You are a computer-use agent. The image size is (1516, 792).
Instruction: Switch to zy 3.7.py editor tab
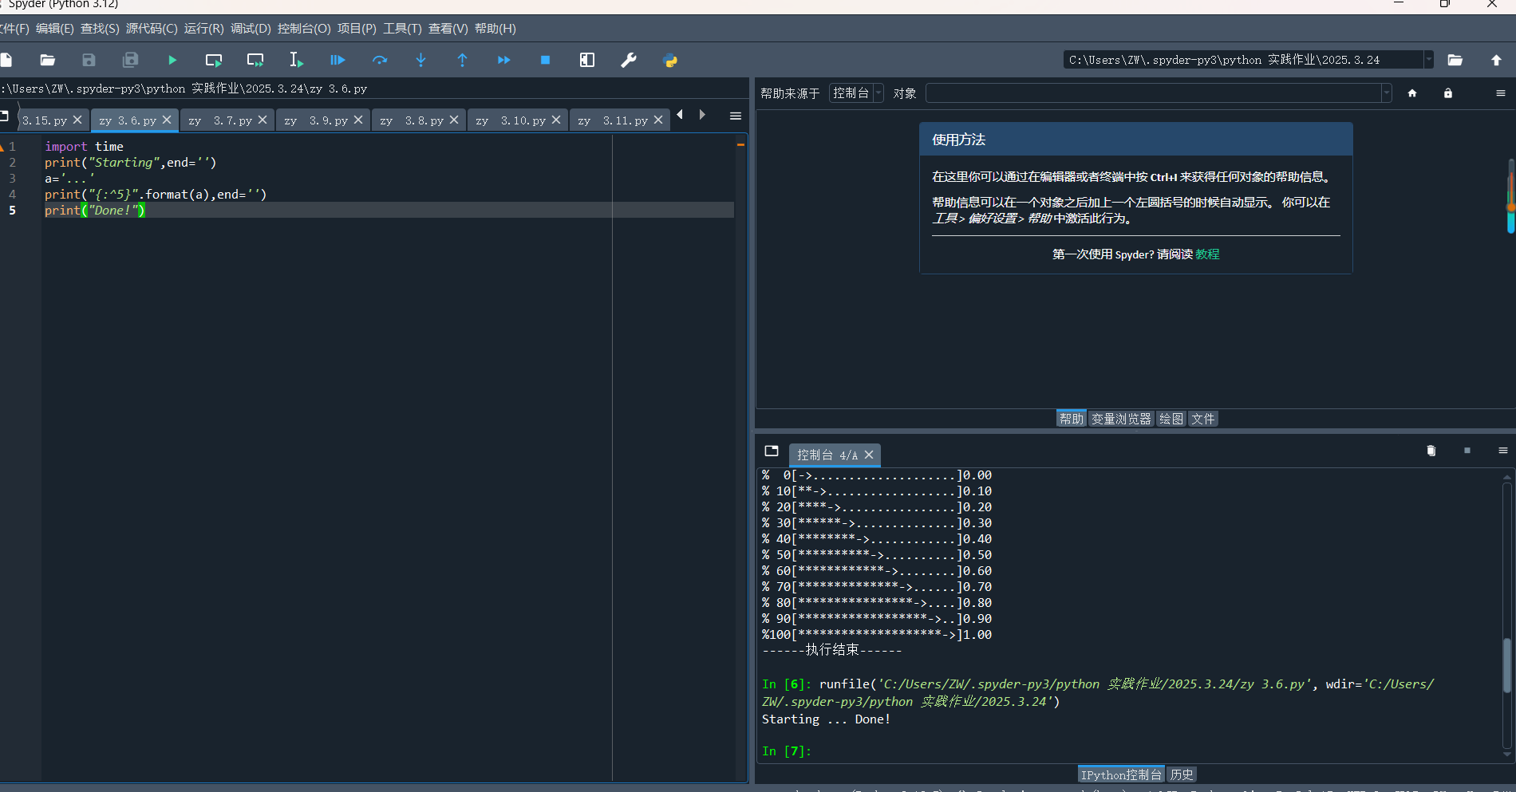(x=220, y=120)
